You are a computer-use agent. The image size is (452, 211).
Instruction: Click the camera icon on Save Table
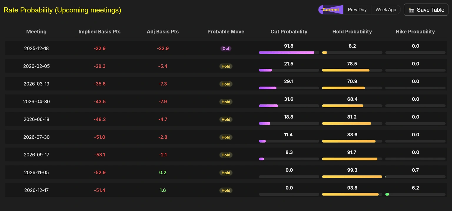click(x=411, y=10)
